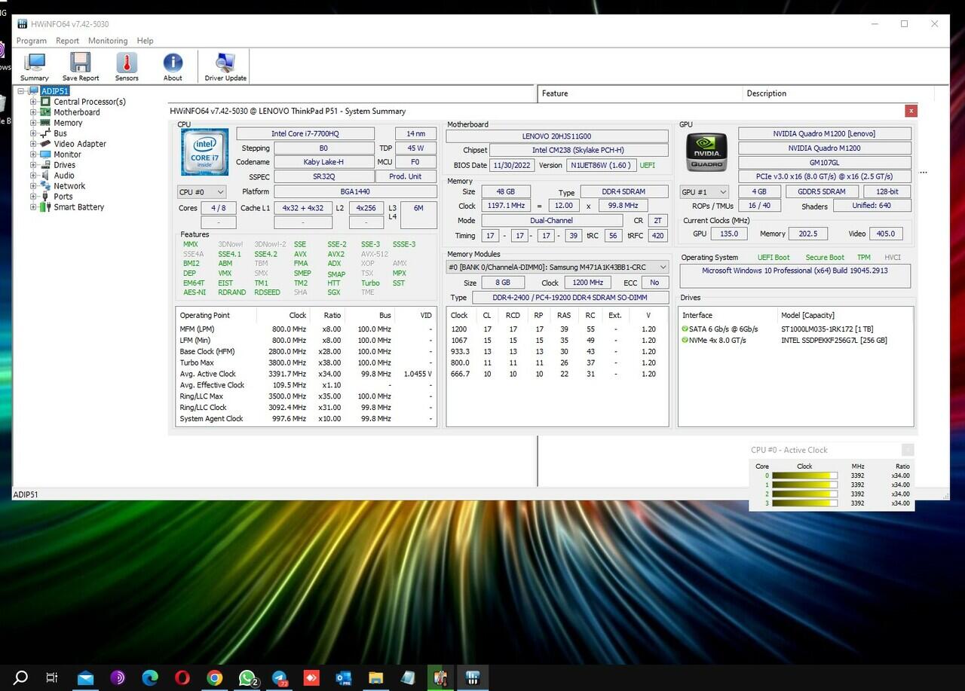965x691 pixels.
Task: Click the Feature column header
Action: point(640,93)
